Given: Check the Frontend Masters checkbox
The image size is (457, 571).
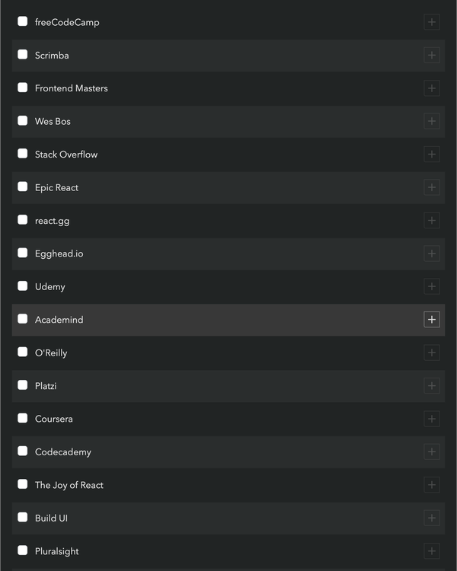Looking at the screenshot, I should click(23, 88).
